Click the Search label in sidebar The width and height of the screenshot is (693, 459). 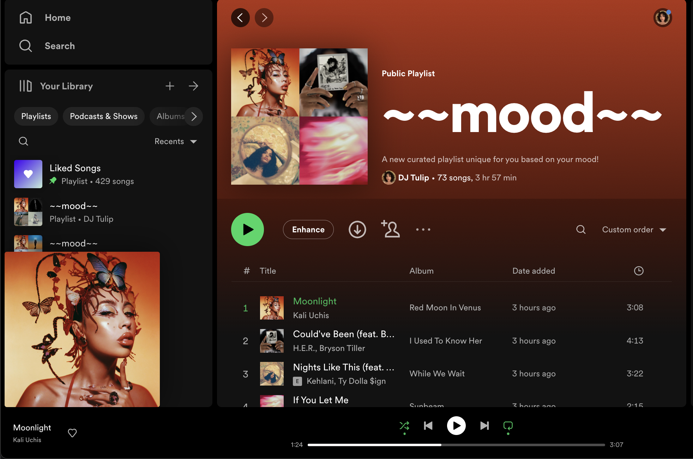(x=60, y=46)
